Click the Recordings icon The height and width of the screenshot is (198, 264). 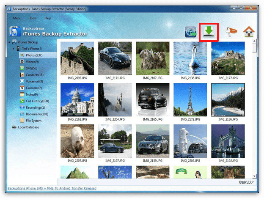click(x=22, y=107)
